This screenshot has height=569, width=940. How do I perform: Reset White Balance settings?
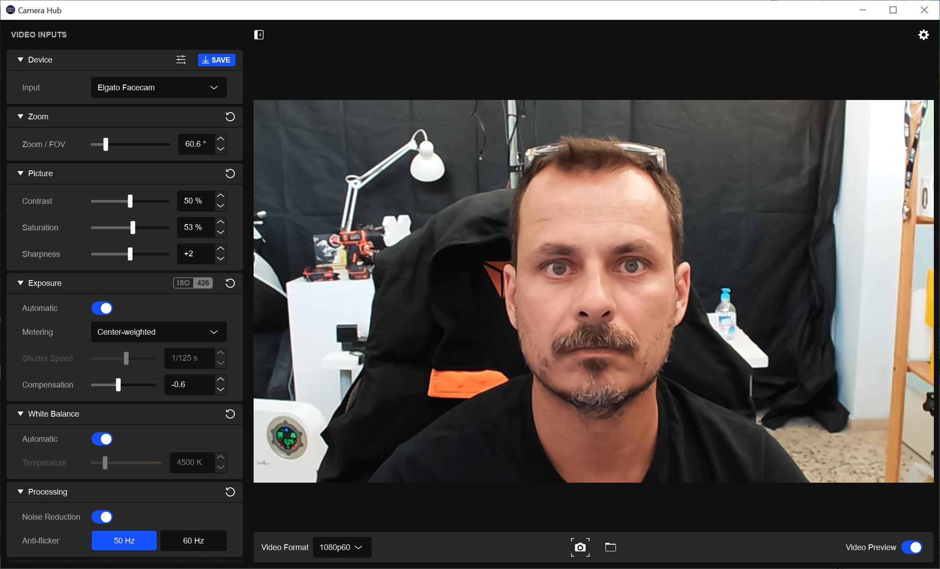(230, 414)
